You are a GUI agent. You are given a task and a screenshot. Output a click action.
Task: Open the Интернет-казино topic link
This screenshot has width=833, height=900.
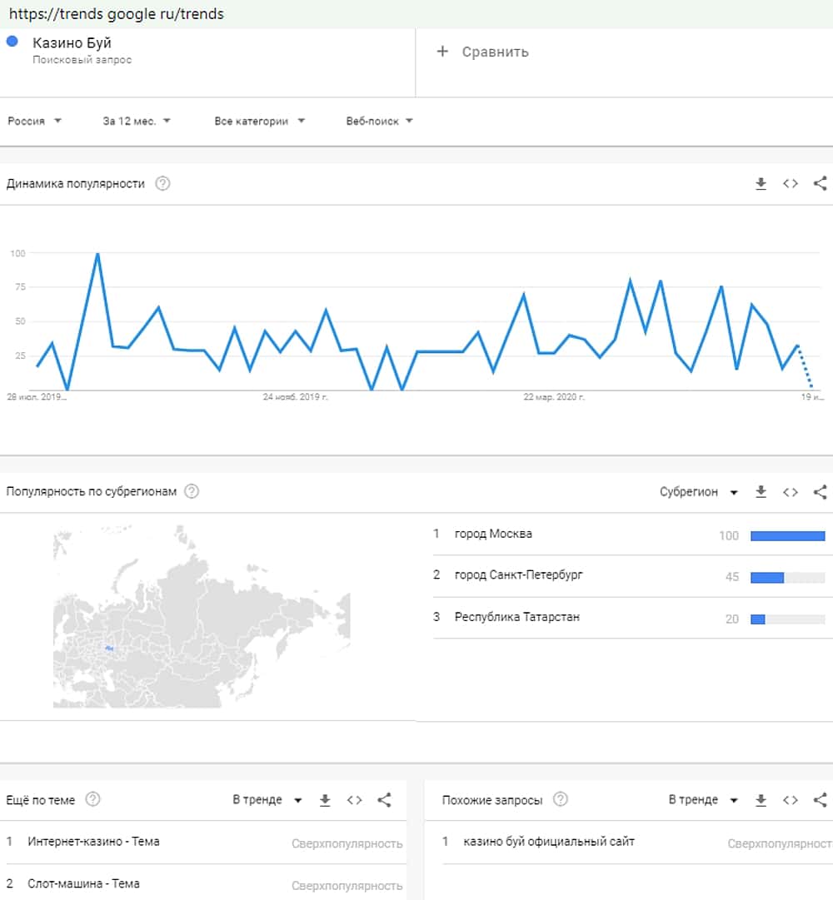point(93,841)
